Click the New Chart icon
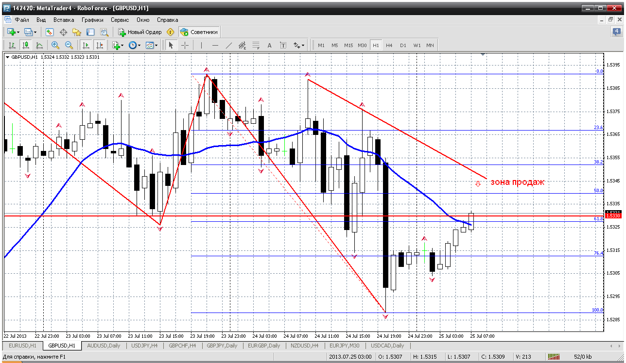 (11, 32)
